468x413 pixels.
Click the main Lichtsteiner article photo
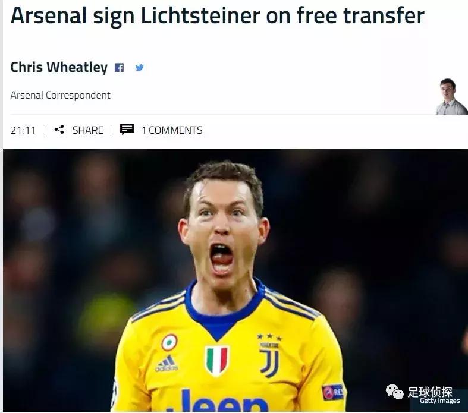pos(235,280)
